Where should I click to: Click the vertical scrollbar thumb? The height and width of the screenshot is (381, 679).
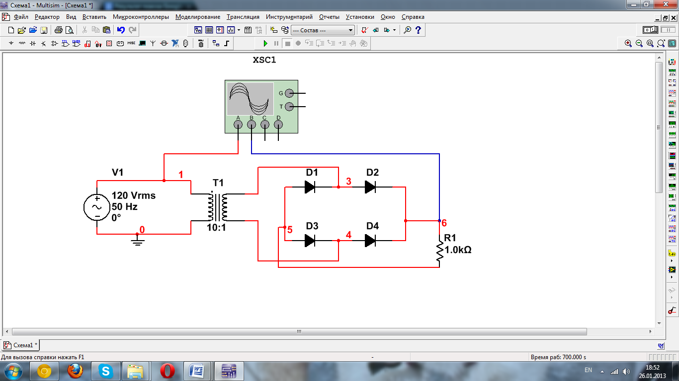coord(659,127)
